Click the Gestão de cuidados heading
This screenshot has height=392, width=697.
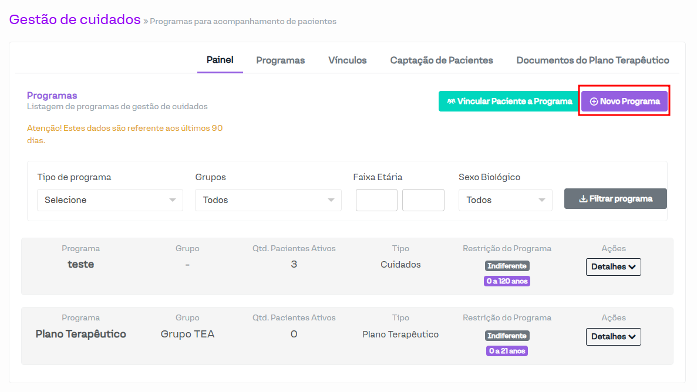point(75,19)
